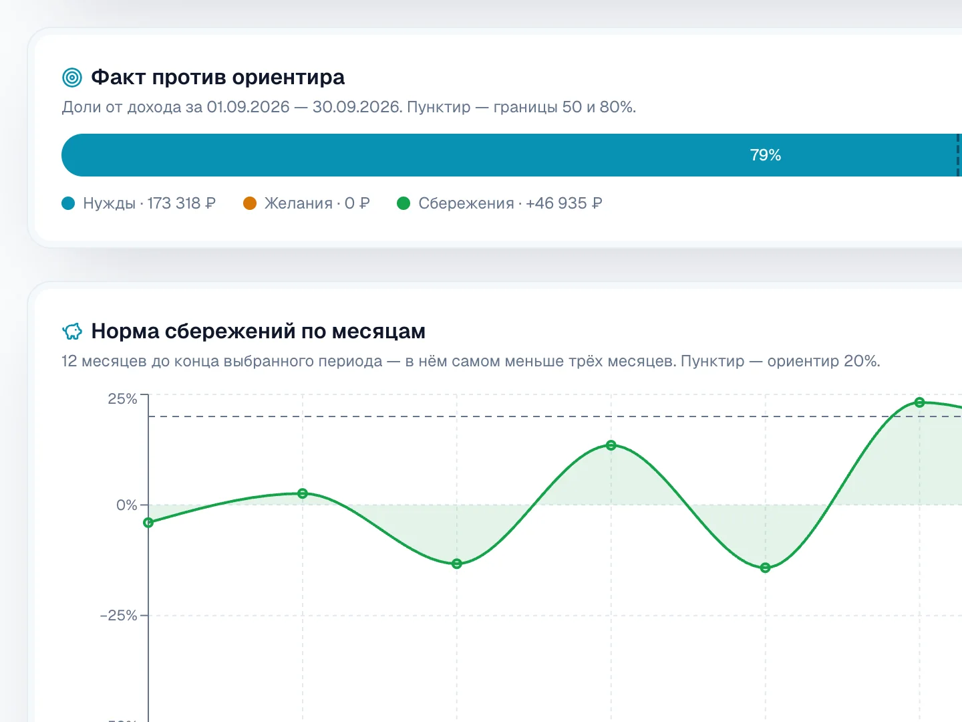Click the heading "Норма сбережений по месяцам"
Image resolution: width=962 pixels, height=722 pixels.
(x=258, y=331)
